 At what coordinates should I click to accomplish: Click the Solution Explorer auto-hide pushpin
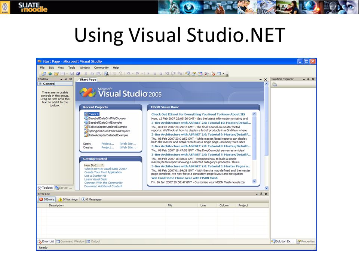pyautogui.click(x=308, y=79)
